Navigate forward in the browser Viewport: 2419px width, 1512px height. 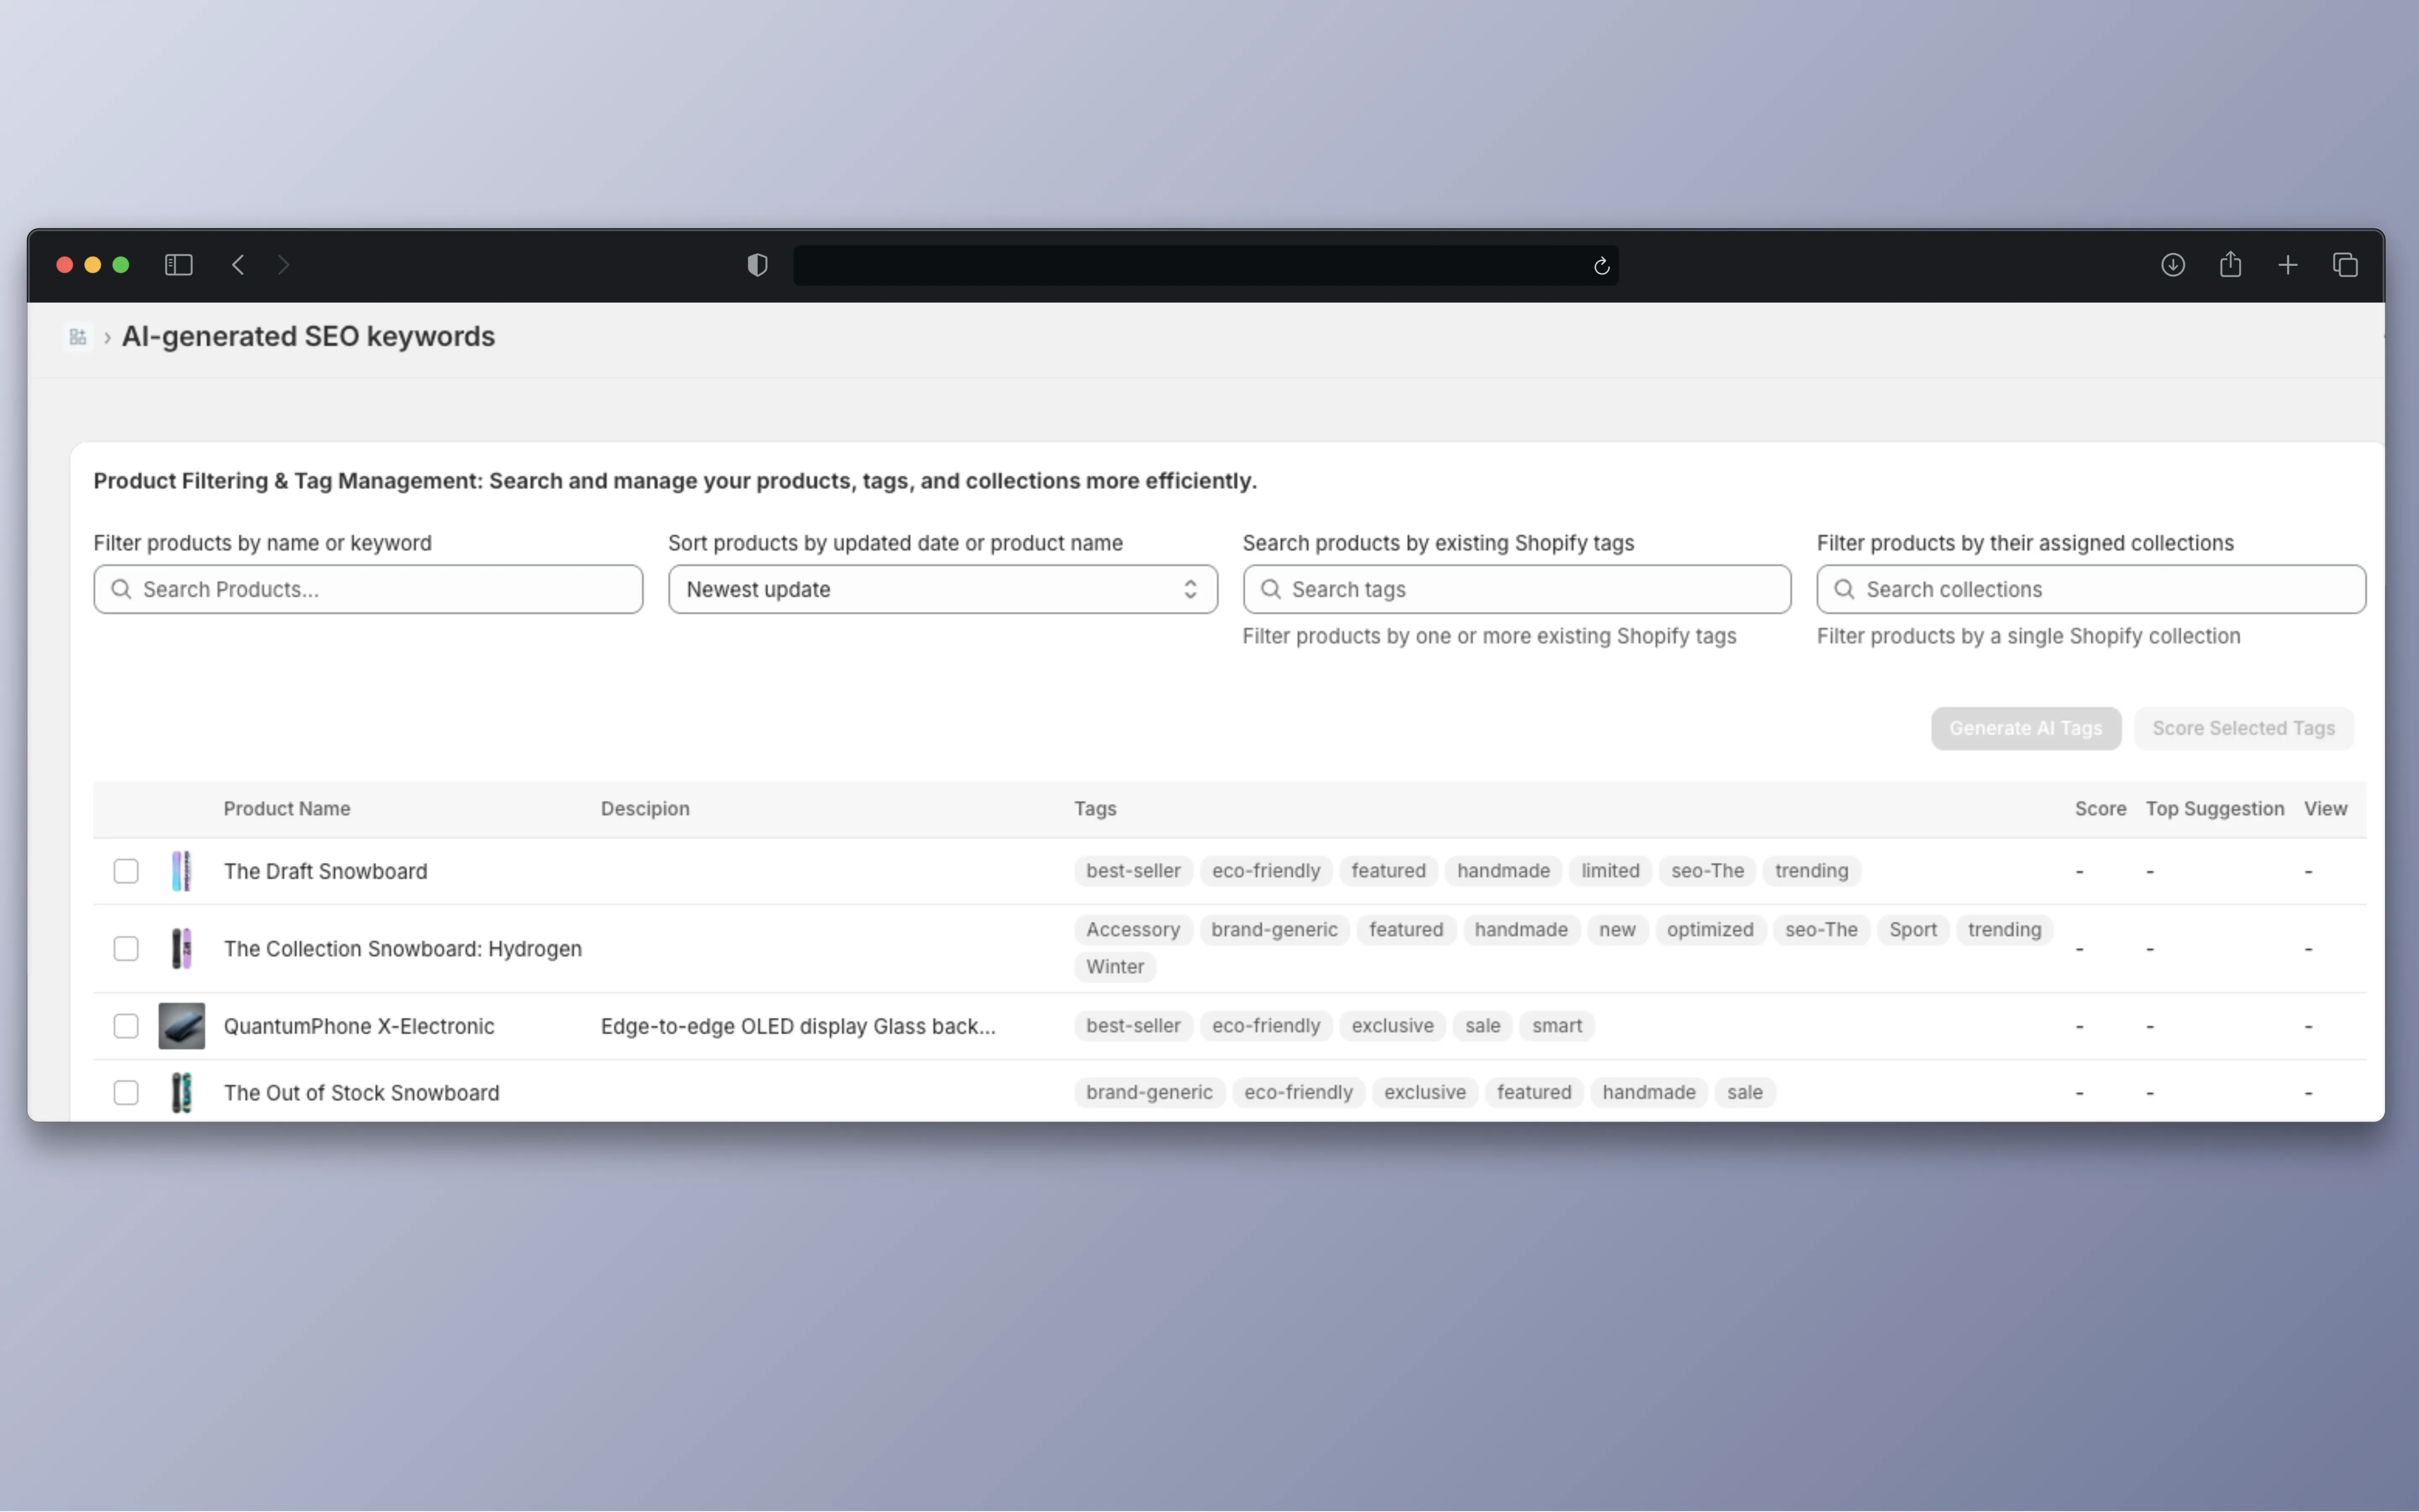pos(284,264)
